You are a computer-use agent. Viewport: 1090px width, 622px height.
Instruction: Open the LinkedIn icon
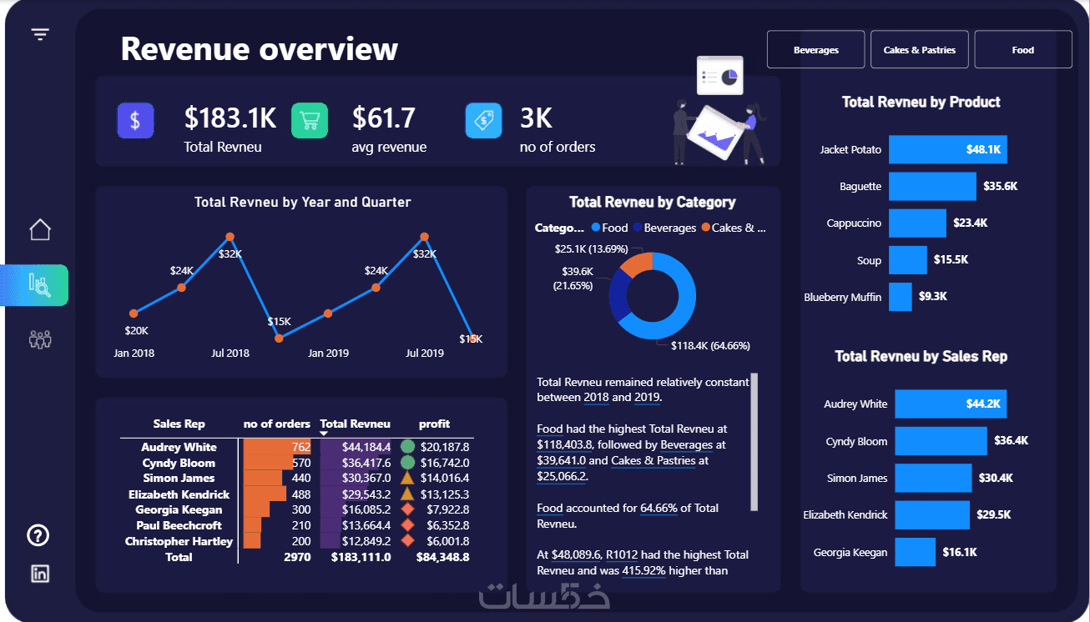click(x=39, y=574)
